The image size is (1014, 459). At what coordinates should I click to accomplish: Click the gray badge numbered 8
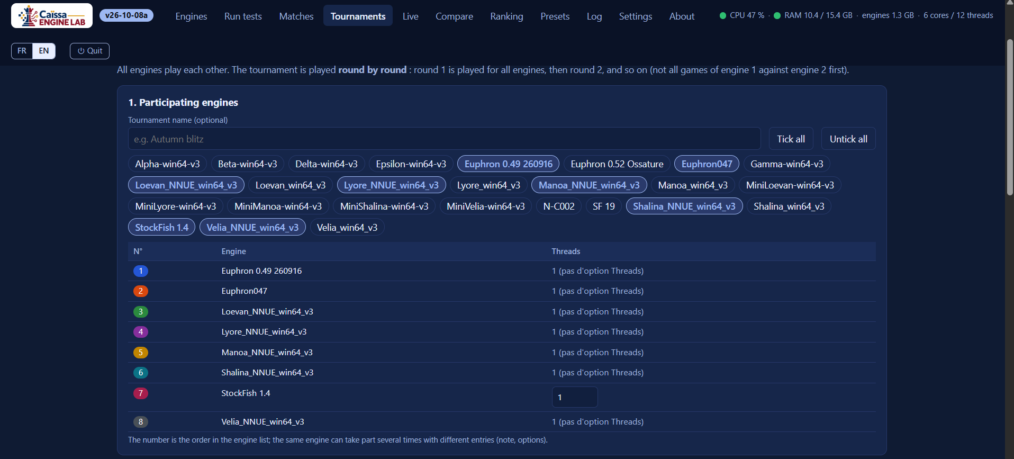(141, 422)
